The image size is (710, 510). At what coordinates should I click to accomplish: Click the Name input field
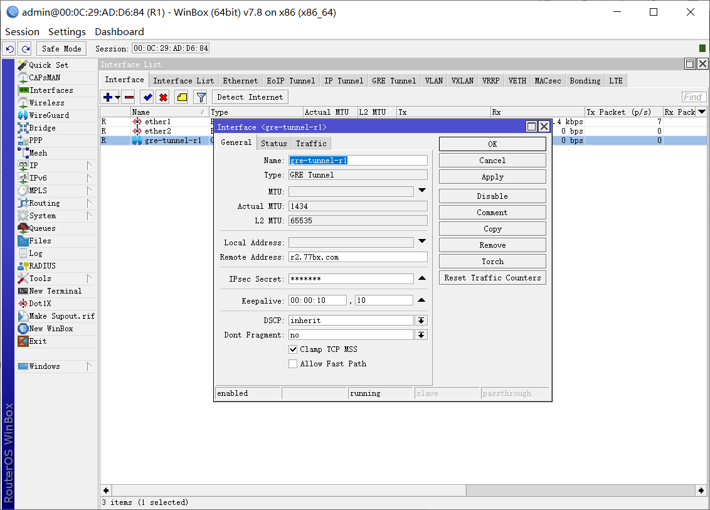[x=358, y=161]
